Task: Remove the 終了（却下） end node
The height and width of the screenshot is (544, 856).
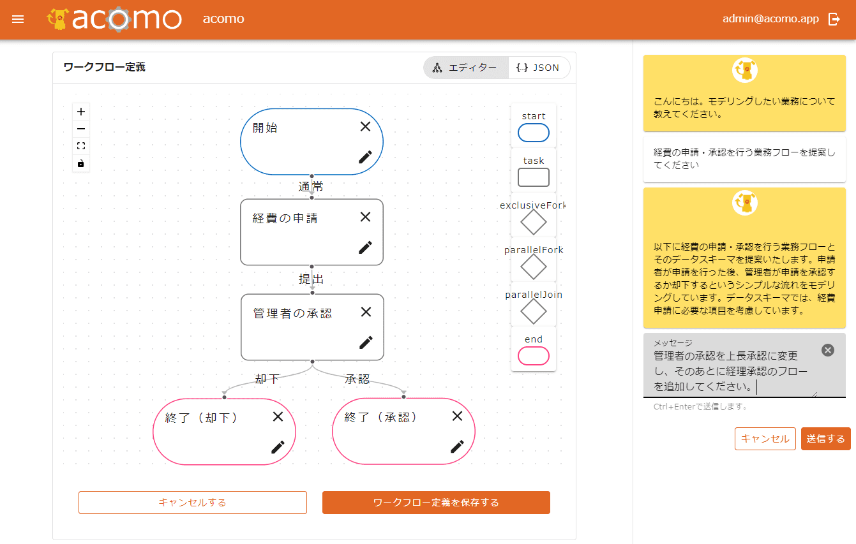Action: coord(278,416)
